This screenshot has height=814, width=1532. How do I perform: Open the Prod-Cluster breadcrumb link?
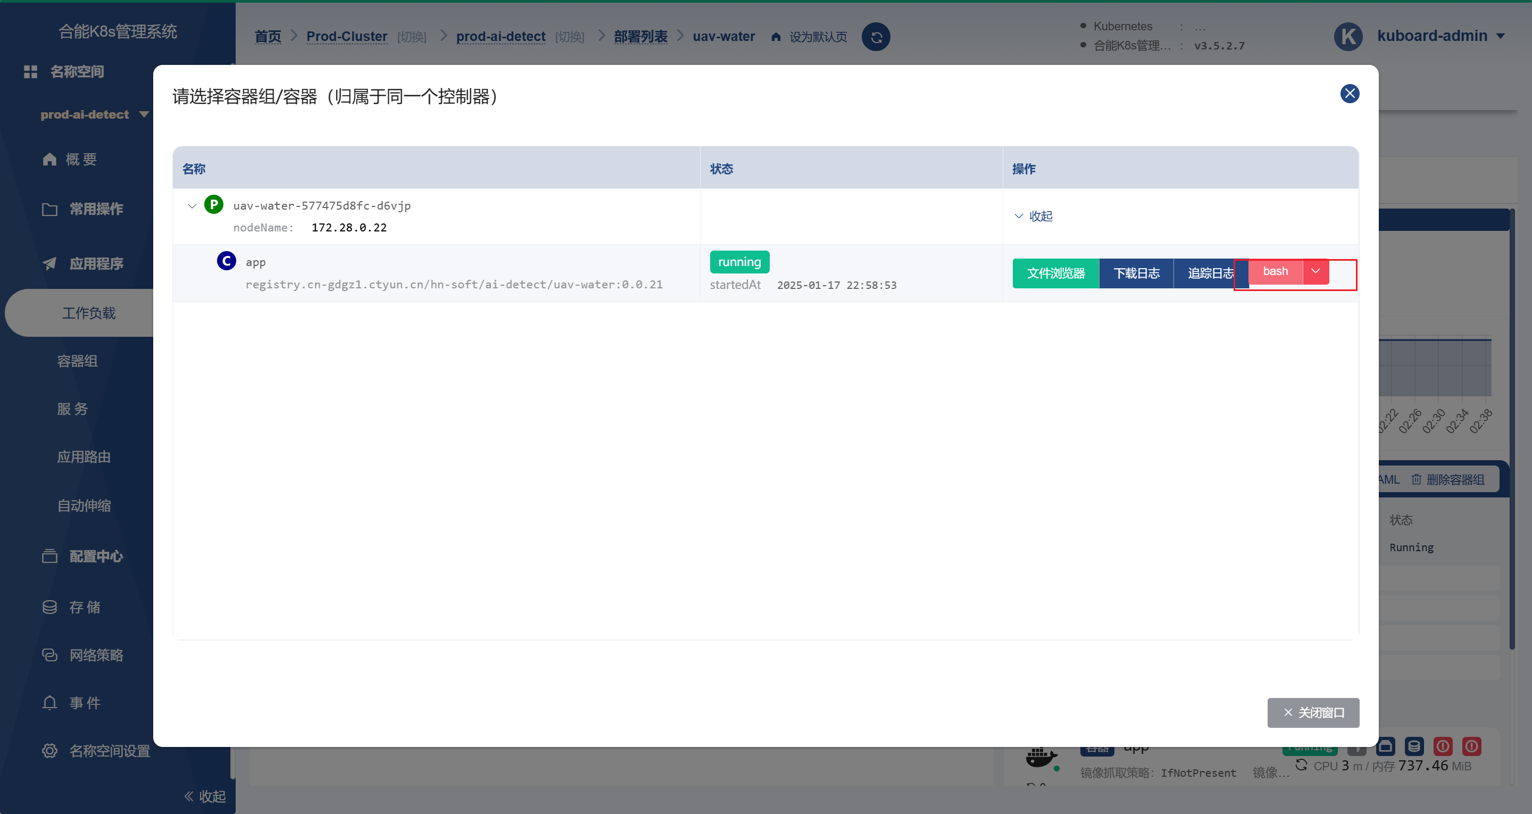[347, 36]
